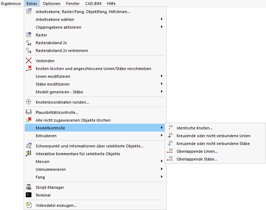
Task: Click the Überlappende Stäbe icon
Action: pos(170,159)
